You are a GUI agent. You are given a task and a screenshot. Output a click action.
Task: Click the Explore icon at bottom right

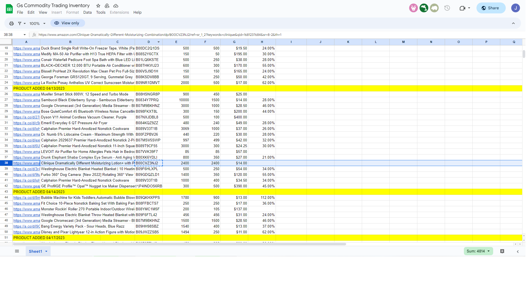(x=502, y=251)
